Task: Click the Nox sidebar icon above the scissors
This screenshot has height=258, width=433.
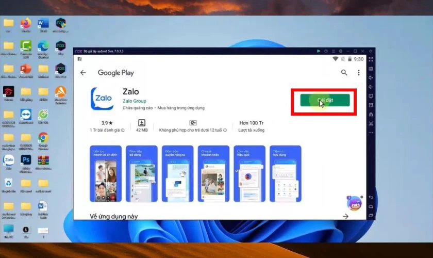Action: click(x=371, y=114)
